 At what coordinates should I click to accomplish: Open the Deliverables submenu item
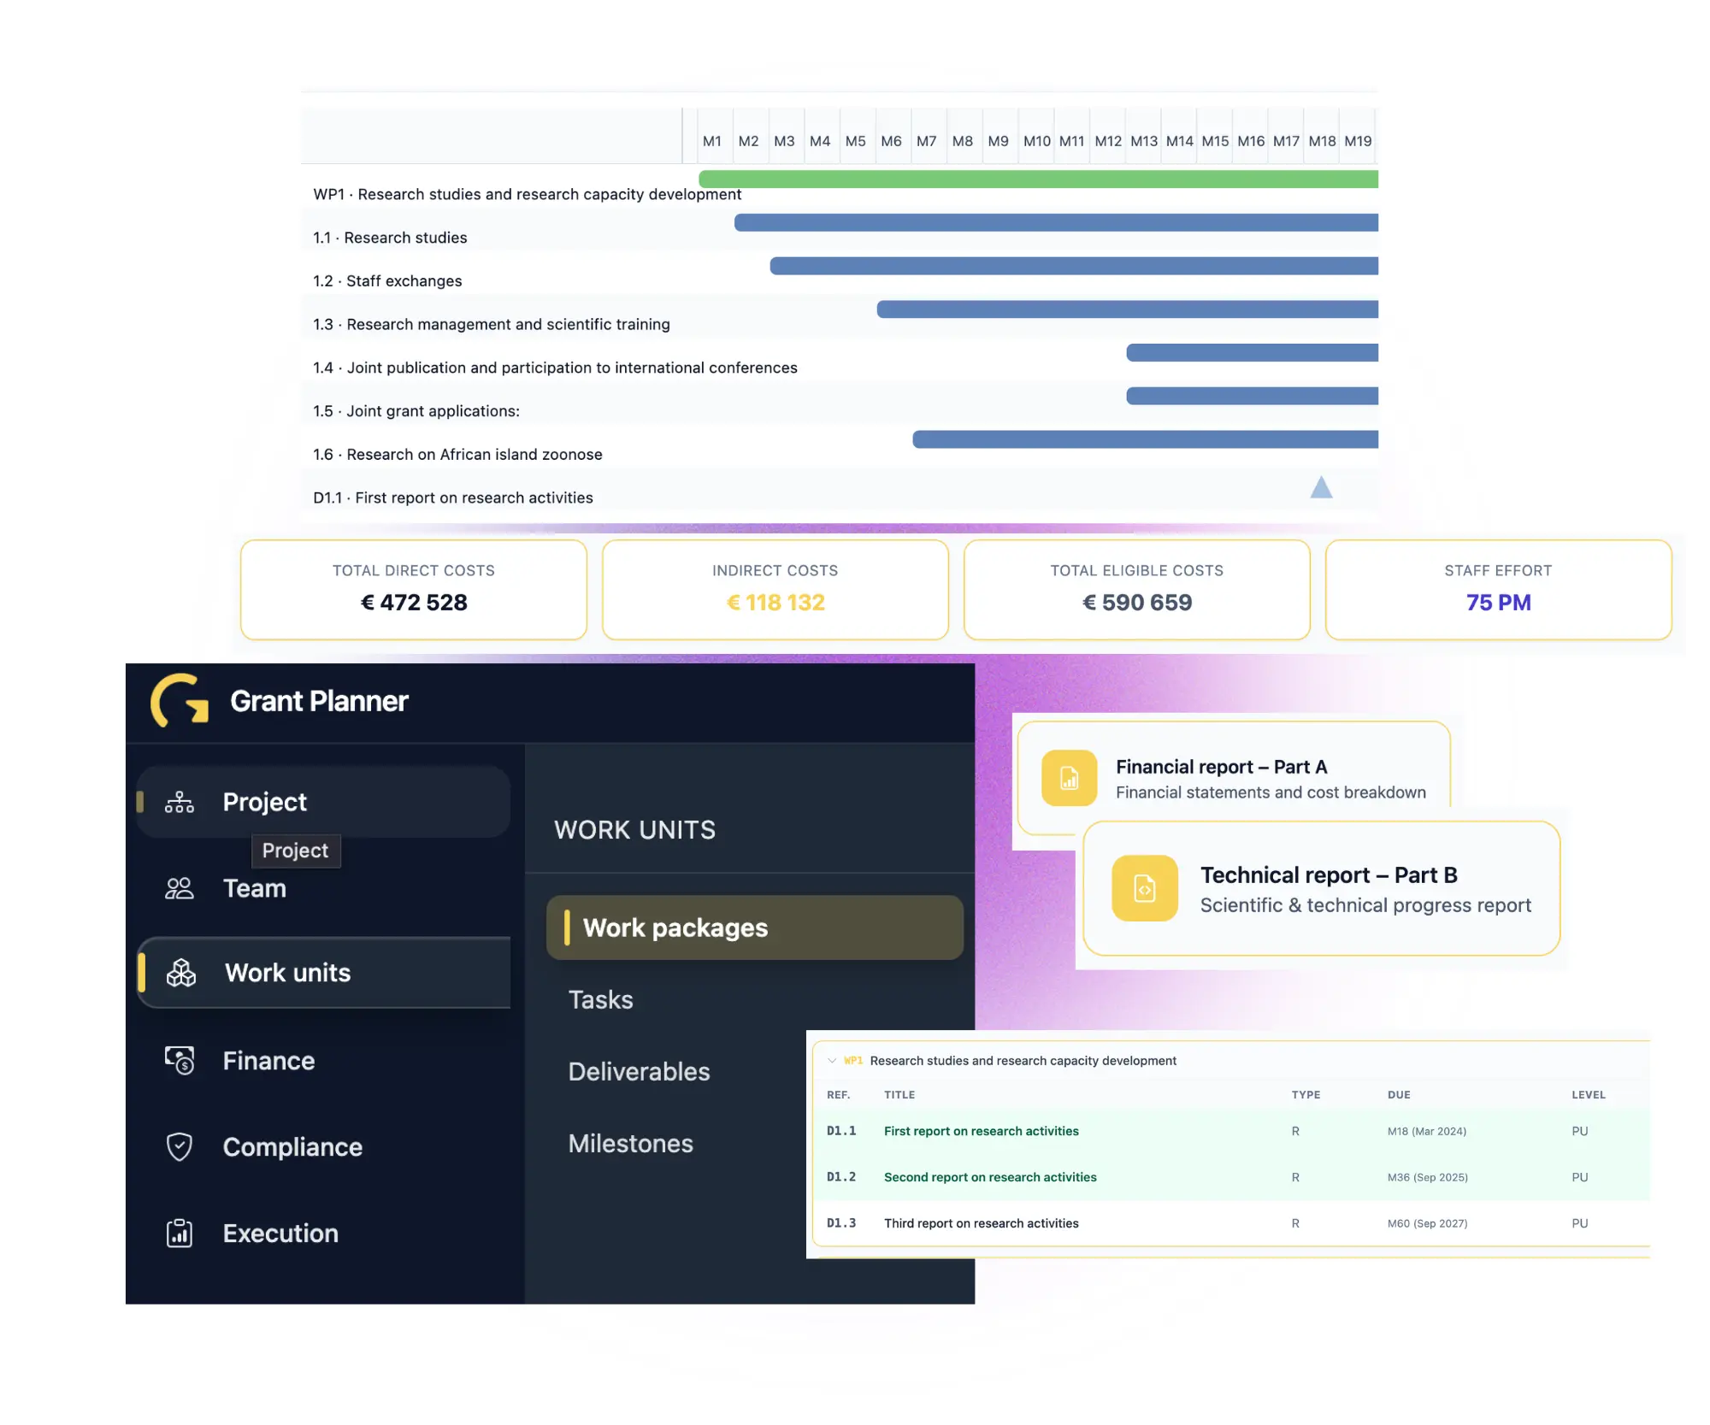(x=639, y=1072)
